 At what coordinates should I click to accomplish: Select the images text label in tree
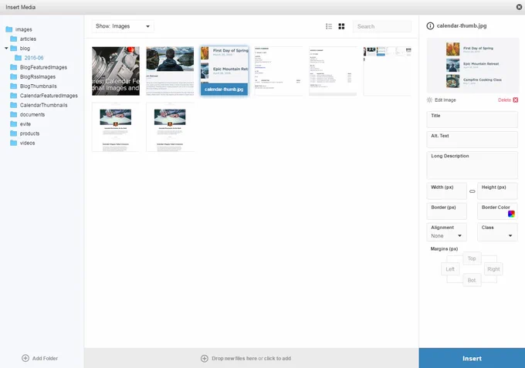point(23,29)
